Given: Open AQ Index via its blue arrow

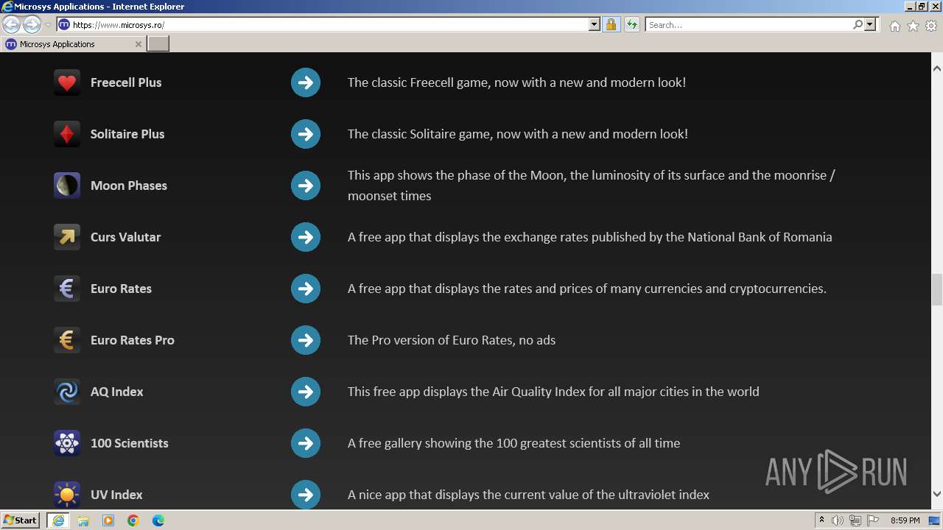Looking at the screenshot, I should pos(306,392).
